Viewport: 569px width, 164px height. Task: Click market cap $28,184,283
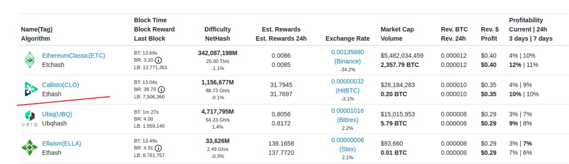398,85
